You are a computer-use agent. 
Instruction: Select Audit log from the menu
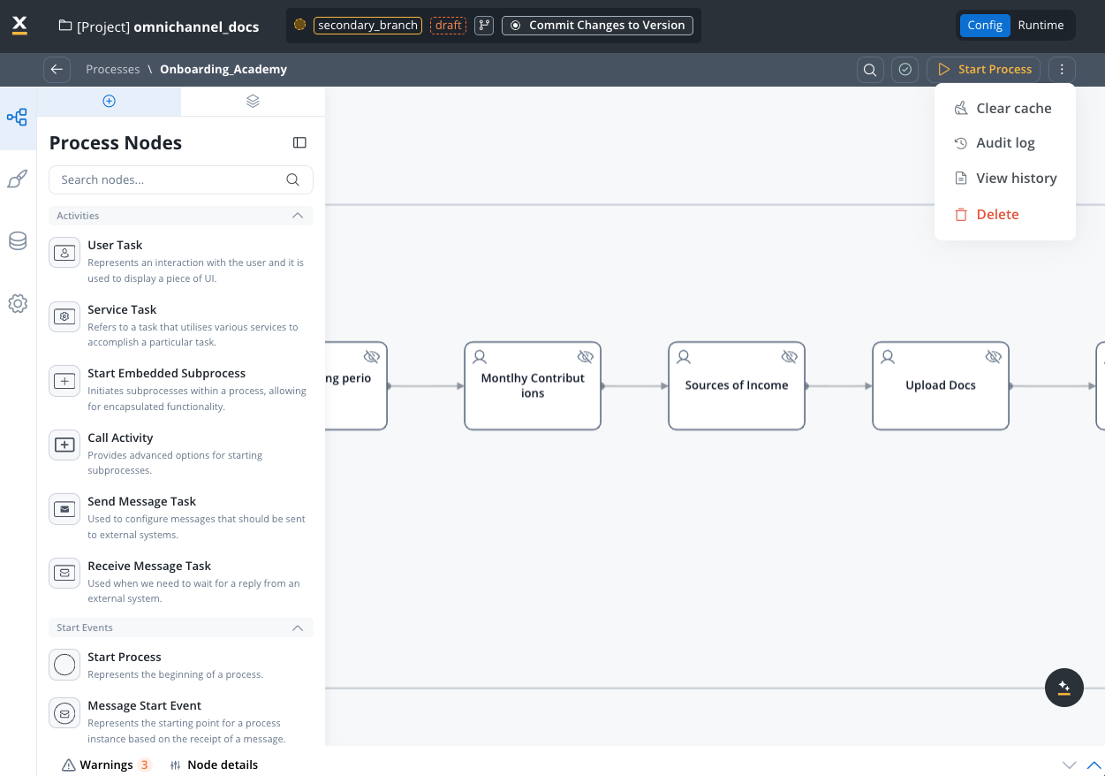1004,143
